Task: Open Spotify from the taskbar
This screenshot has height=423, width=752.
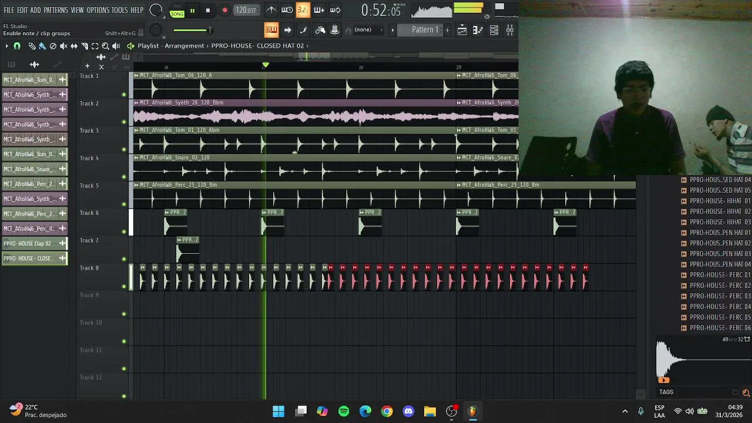Action: click(x=344, y=411)
